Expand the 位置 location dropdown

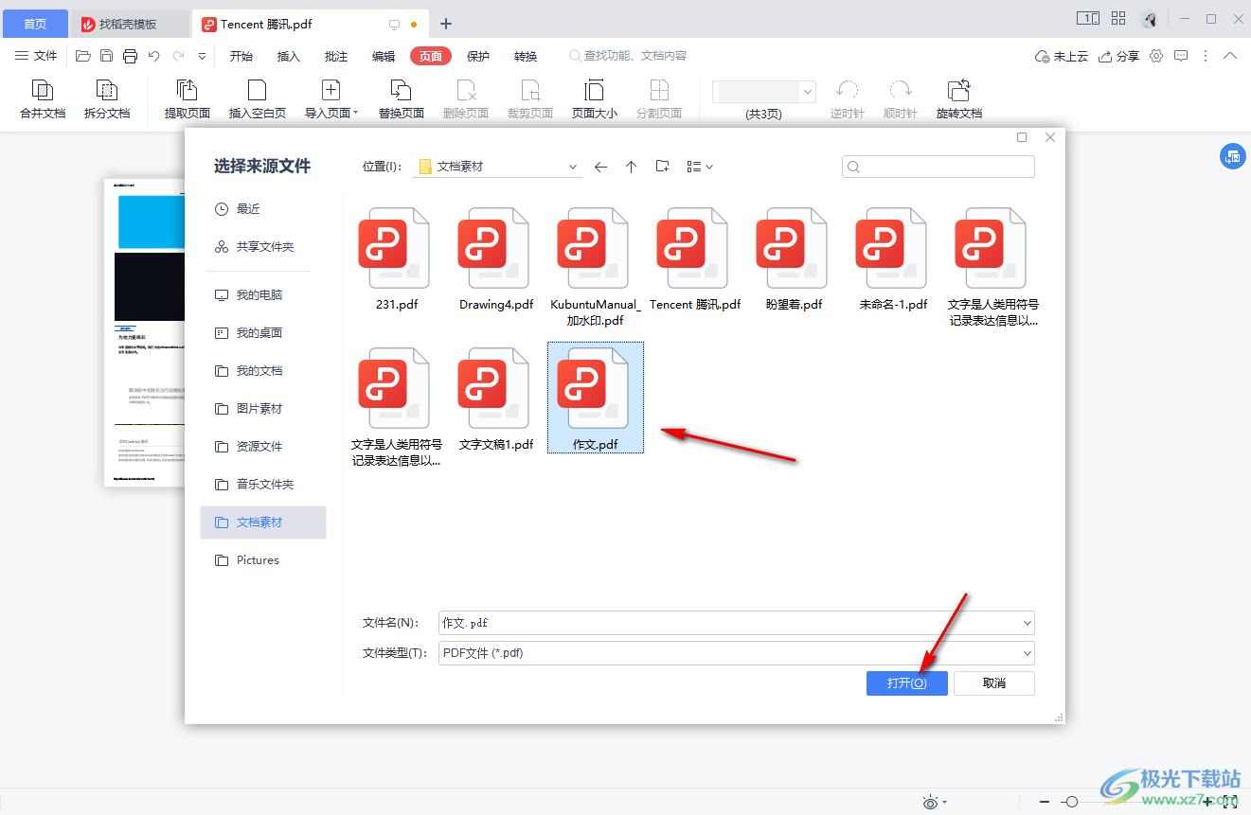573,167
